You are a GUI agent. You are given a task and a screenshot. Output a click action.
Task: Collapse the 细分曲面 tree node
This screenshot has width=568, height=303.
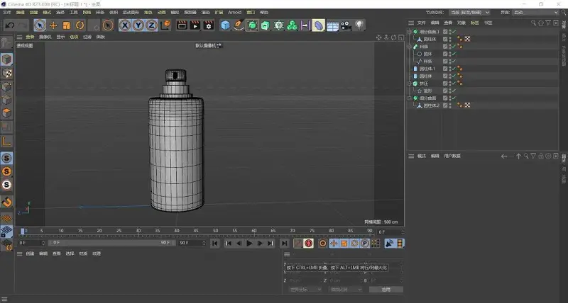(410, 98)
